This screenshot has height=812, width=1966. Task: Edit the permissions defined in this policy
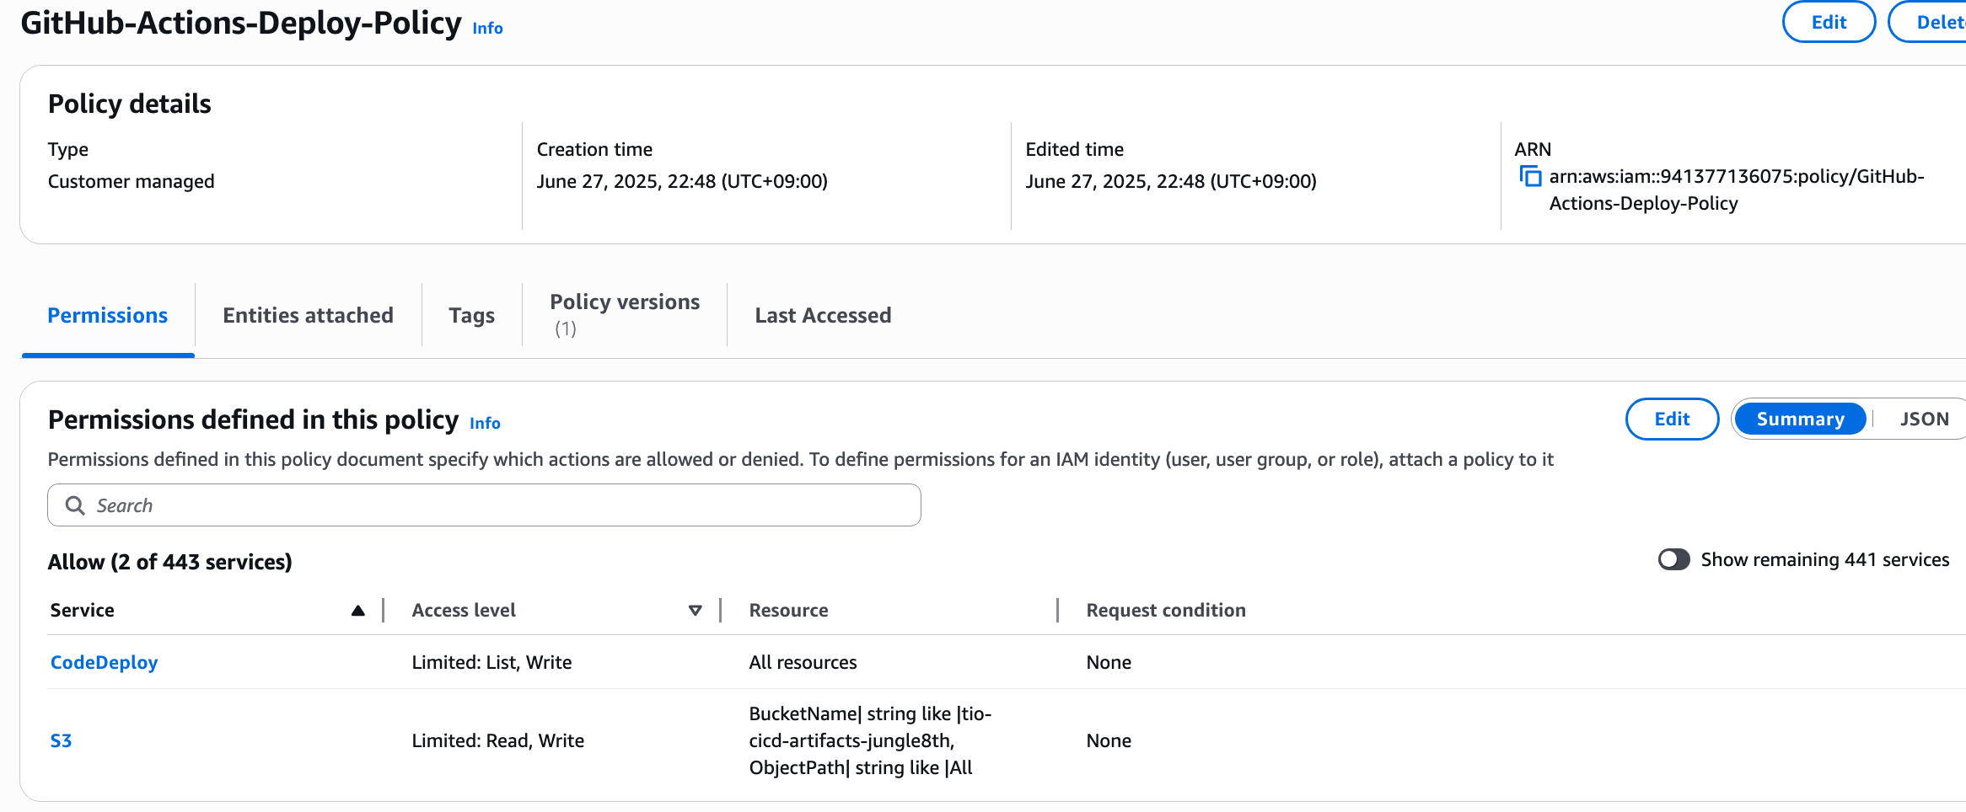(1671, 419)
